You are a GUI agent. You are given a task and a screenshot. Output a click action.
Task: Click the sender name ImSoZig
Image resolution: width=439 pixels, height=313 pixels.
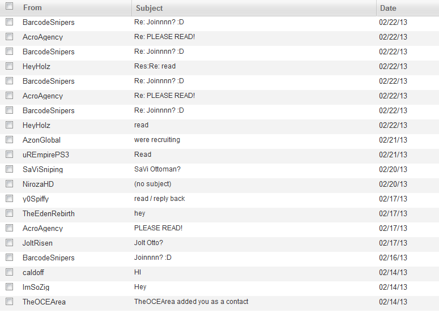click(x=36, y=288)
